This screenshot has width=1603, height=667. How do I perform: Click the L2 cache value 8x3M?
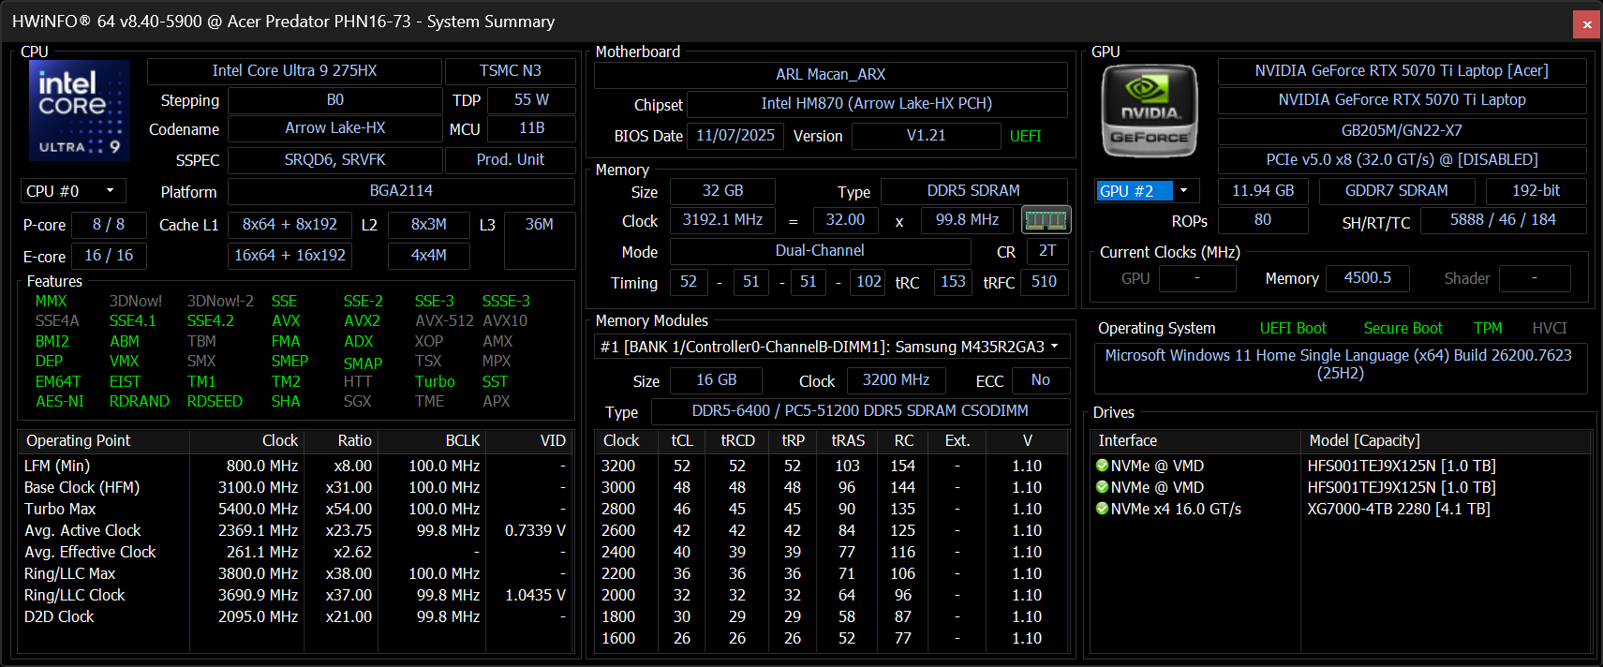coord(429,225)
